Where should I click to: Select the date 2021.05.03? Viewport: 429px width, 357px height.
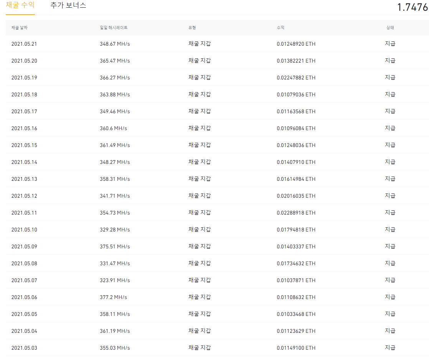[24, 348]
